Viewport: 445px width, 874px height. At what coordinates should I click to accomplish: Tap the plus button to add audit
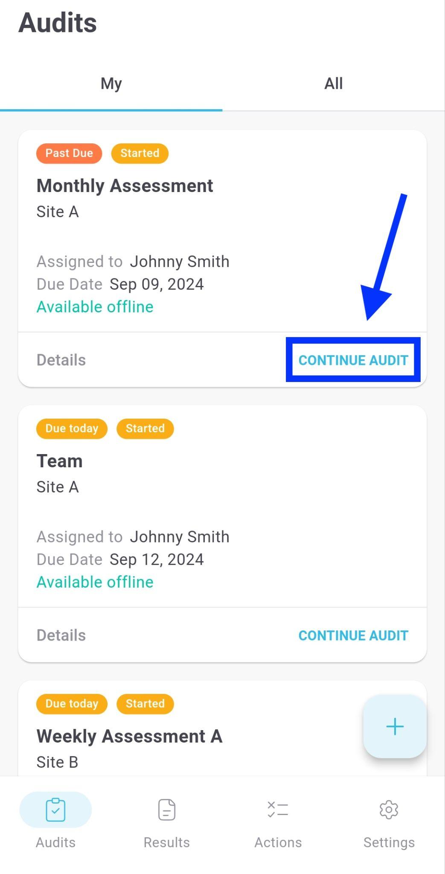[x=395, y=726]
